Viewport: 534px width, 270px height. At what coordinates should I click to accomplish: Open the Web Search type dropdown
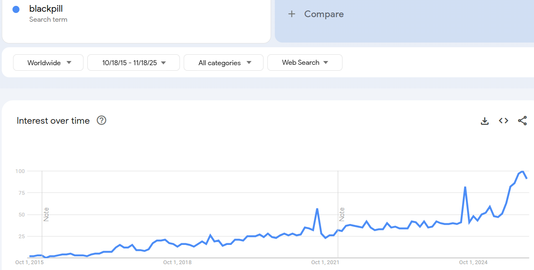coord(305,63)
